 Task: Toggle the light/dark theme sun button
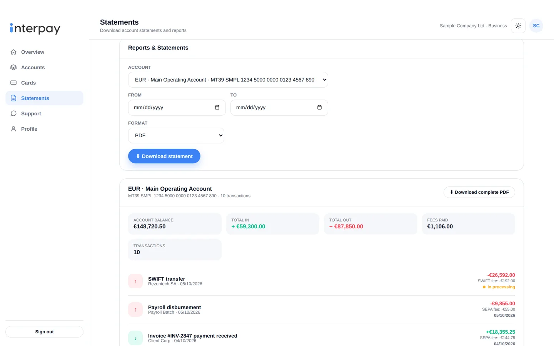(x=518, y=26)
